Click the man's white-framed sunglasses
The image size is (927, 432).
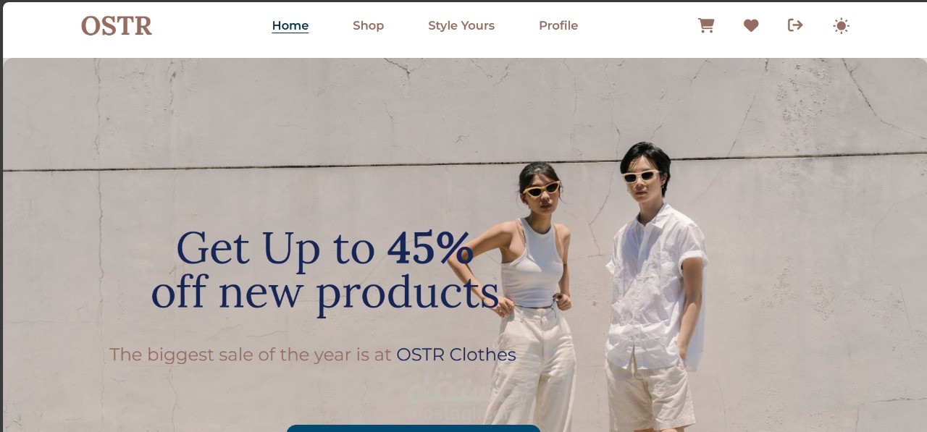[x=640, y=176]
